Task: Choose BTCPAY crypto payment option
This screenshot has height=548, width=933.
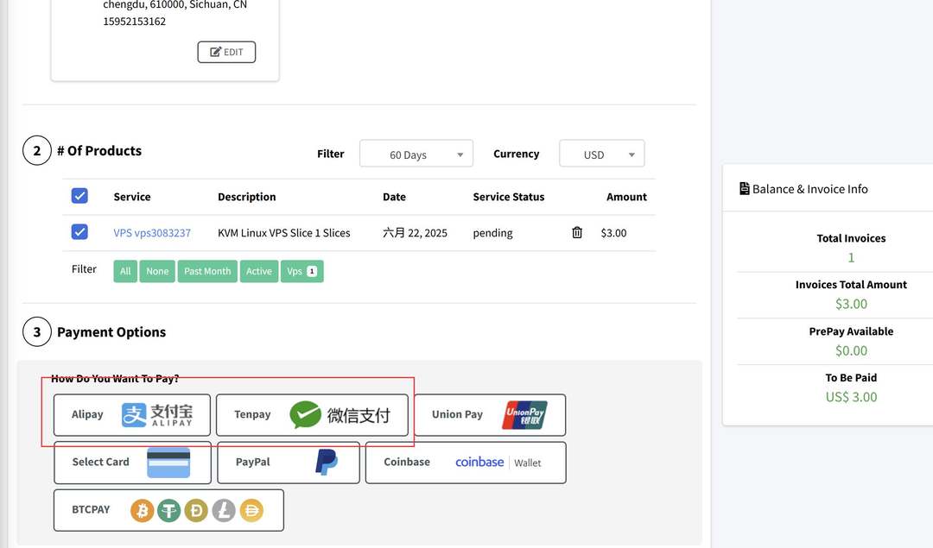Action: pyautogui.click(x=168, y=510)
